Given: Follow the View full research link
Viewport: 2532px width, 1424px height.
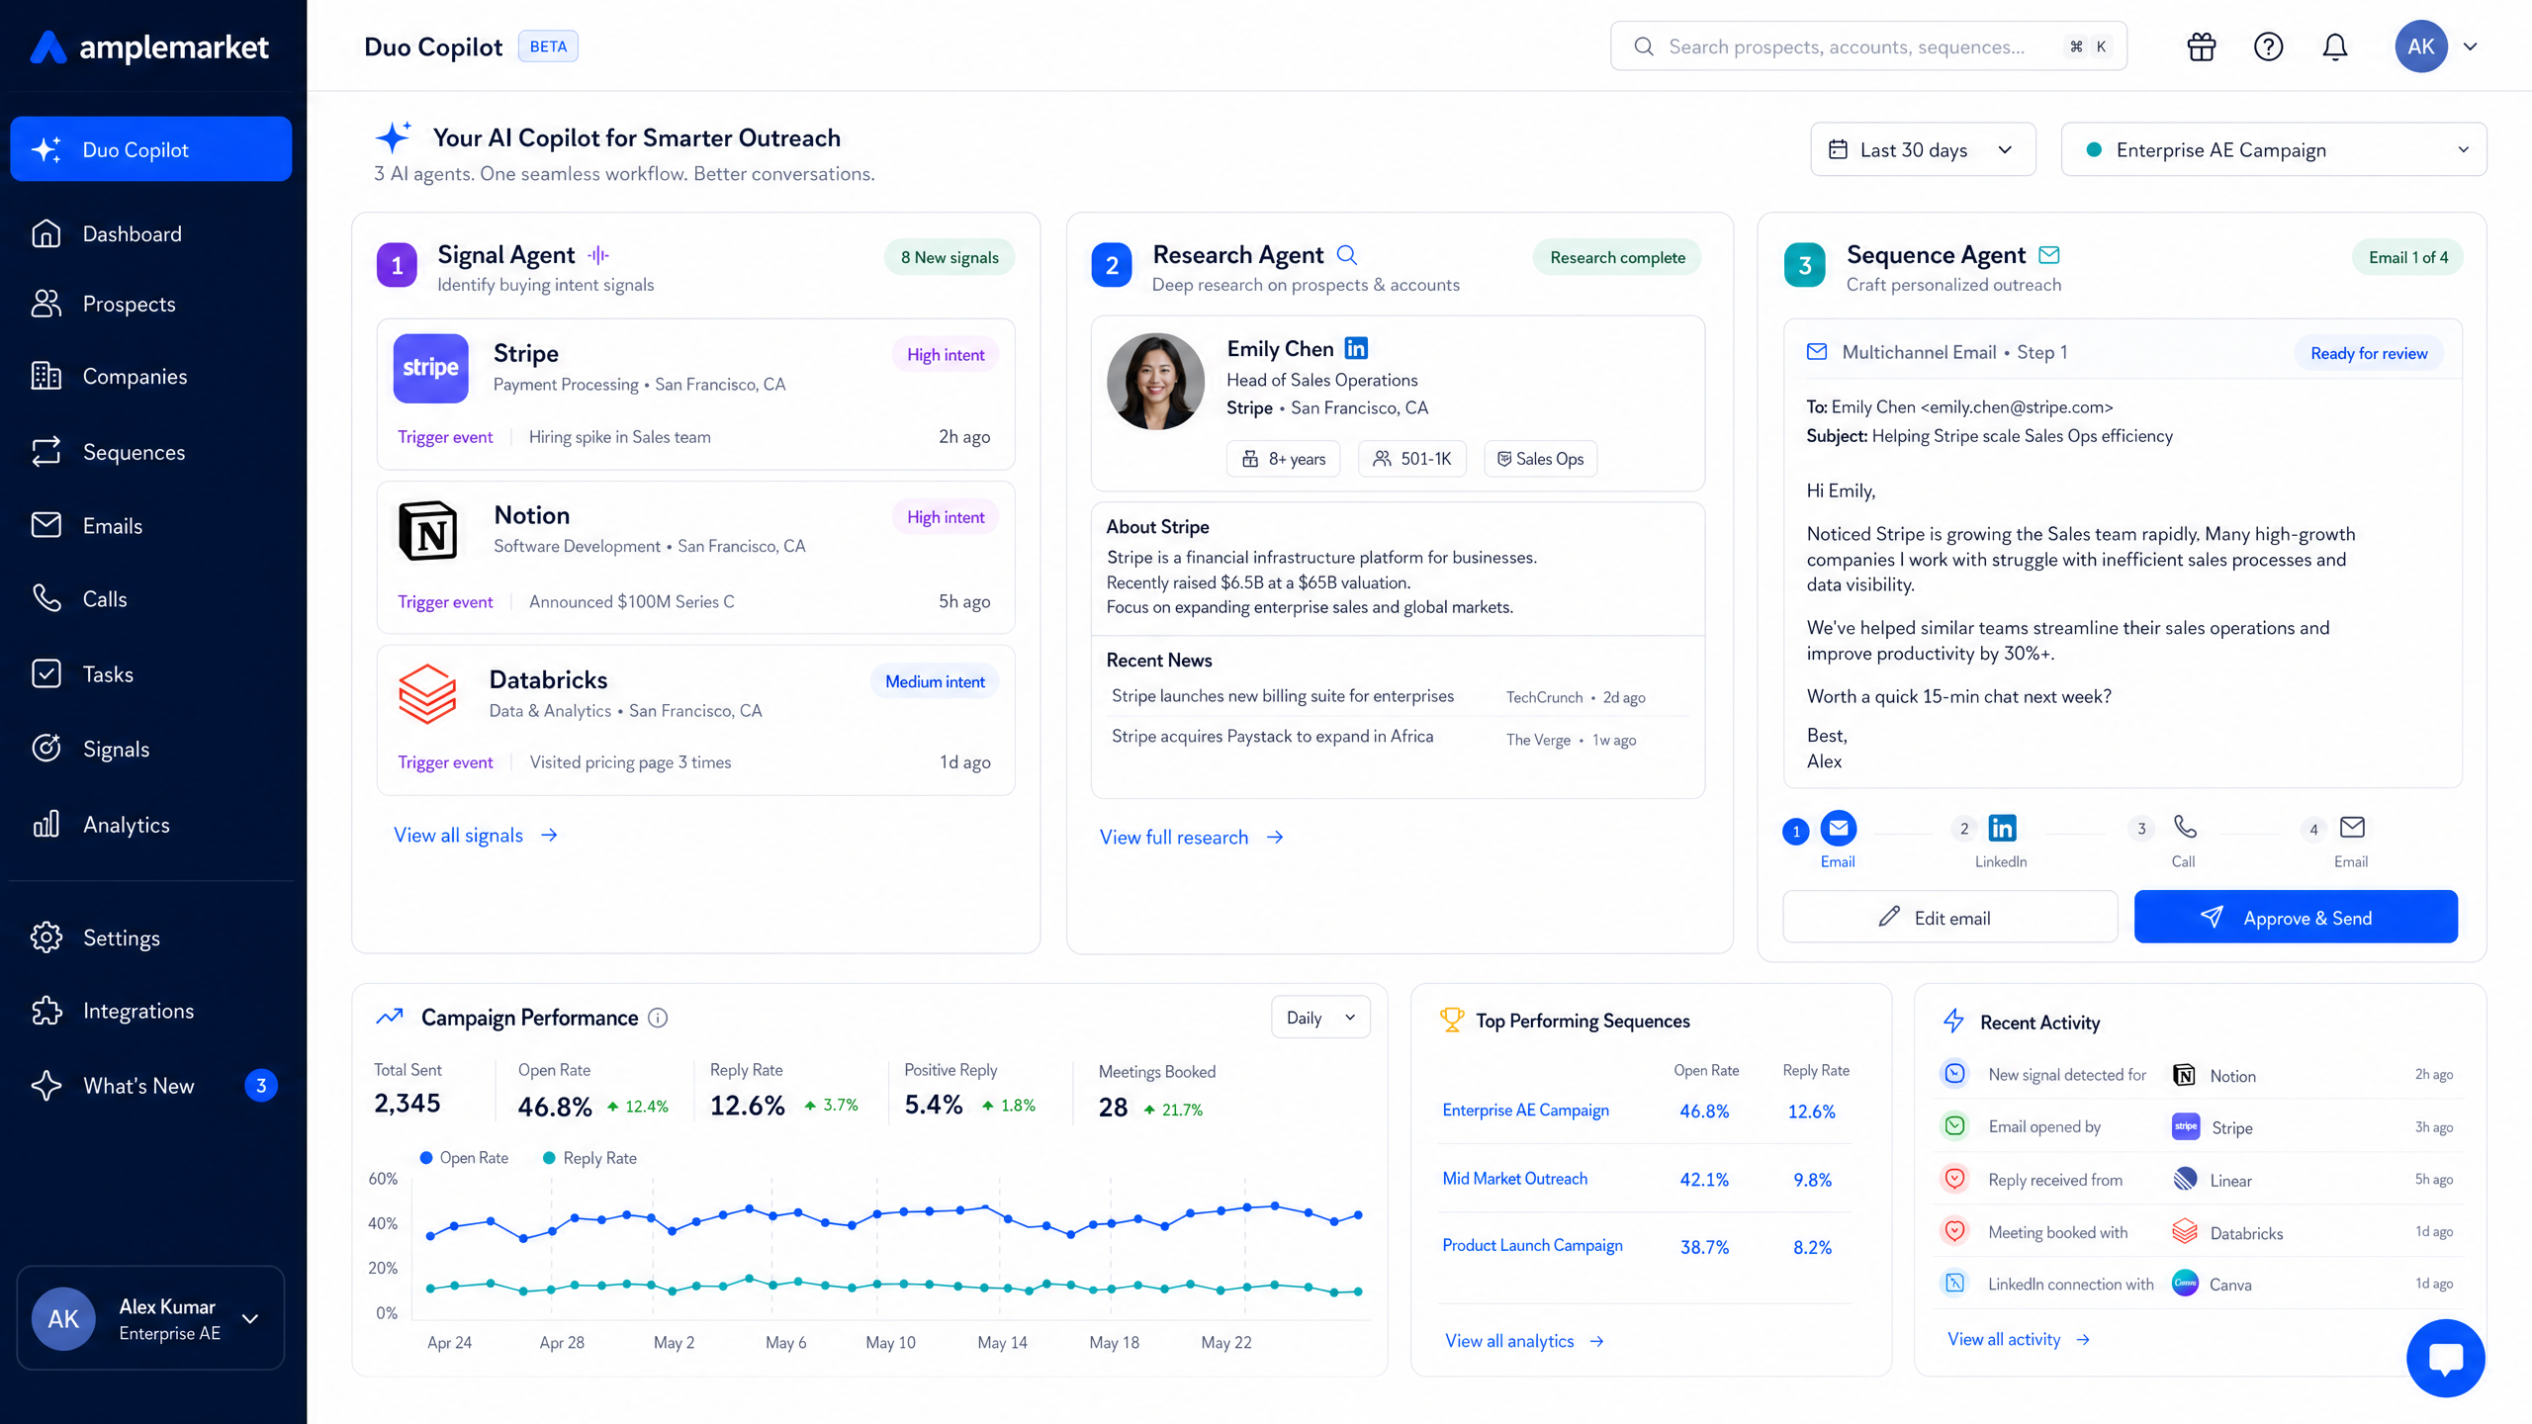Looking at the screenshot, I should pyautogui.click(x=1191, y=838).
